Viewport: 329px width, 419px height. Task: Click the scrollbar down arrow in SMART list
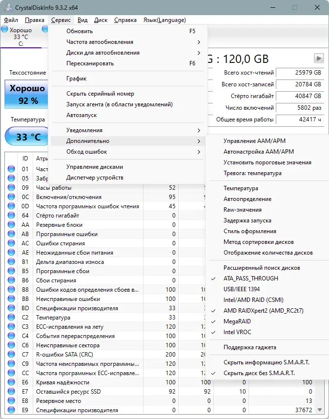tap(320, 410)
